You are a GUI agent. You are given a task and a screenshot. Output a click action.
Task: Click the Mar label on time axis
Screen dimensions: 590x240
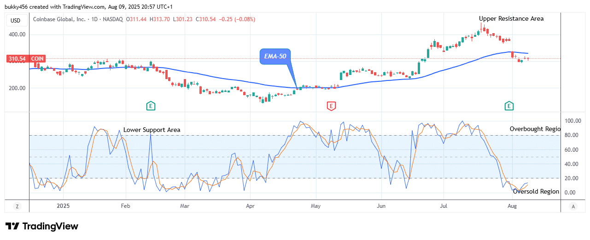(x=185, y=206)
